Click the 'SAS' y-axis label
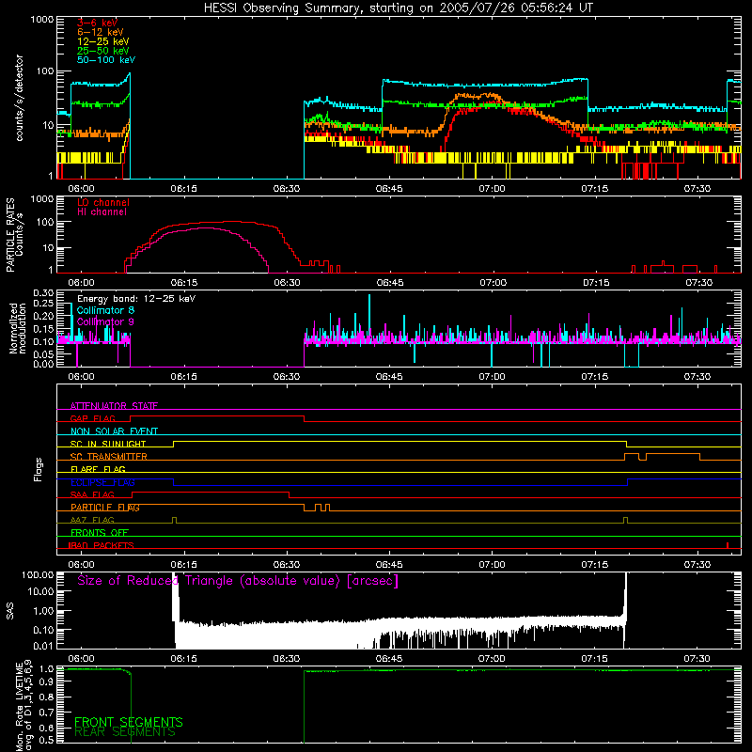Image resolution: width=752 pixels, height=752 pixels. click(x=10, y=610)
